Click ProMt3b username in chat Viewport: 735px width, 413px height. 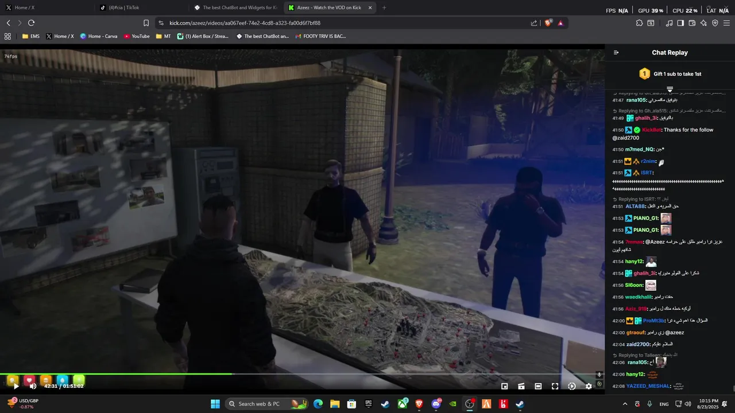[653, 321]
